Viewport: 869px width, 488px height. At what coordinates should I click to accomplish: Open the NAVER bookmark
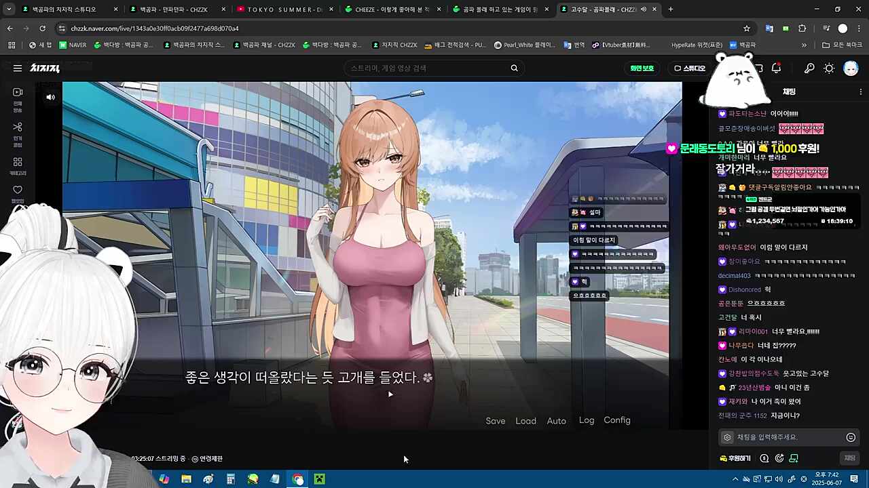[x=73, y=45]
